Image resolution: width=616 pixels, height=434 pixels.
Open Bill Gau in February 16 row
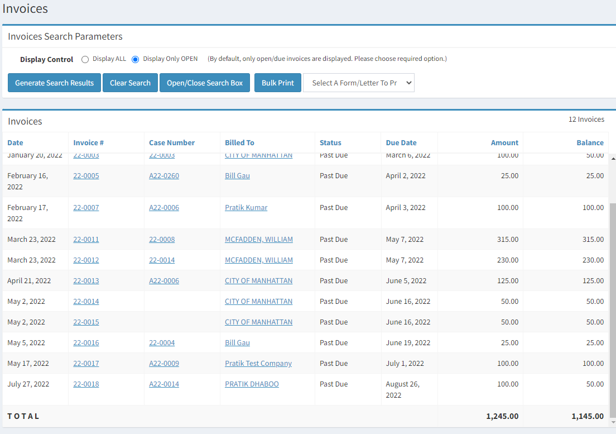point(237,176)
